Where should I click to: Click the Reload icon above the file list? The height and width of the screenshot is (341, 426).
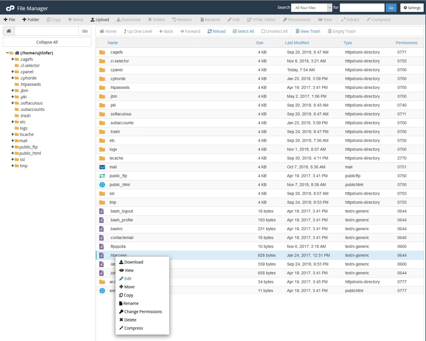216,31
